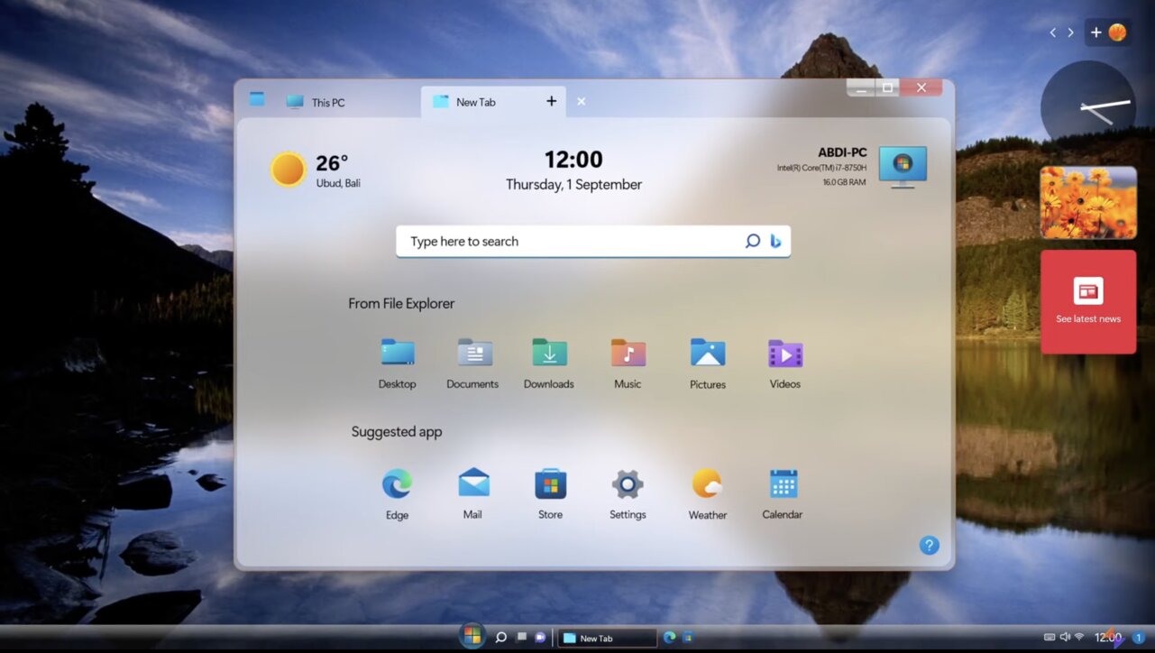Open the Chat icon on the taskbar
The height and width of the screenshot is (653, 1155).
pyautogui.click(x=540, y=638)
